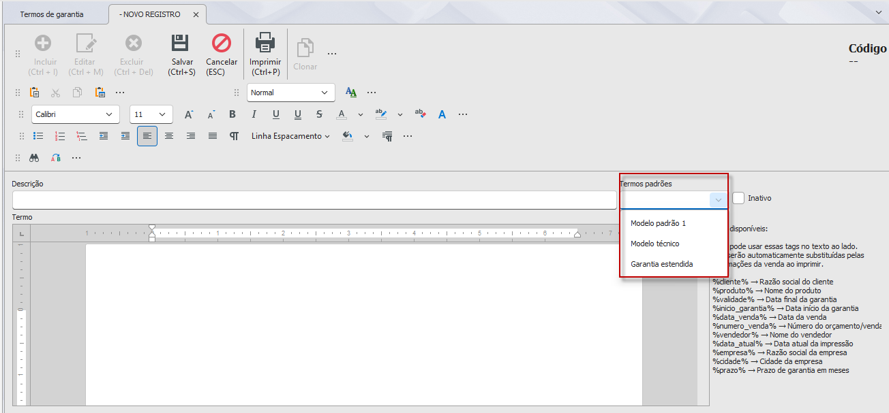Justify the paragraph text
The height and width of the screenshot is (413, 889).
[213, 136]
